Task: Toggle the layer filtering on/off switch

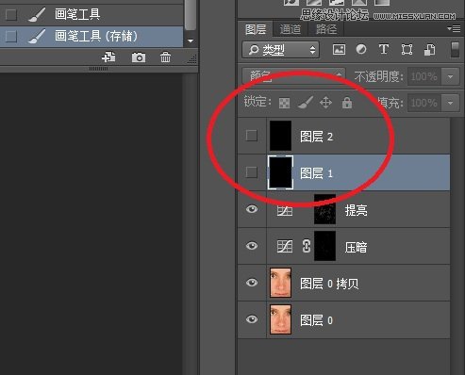Action: tap(455, 50)
